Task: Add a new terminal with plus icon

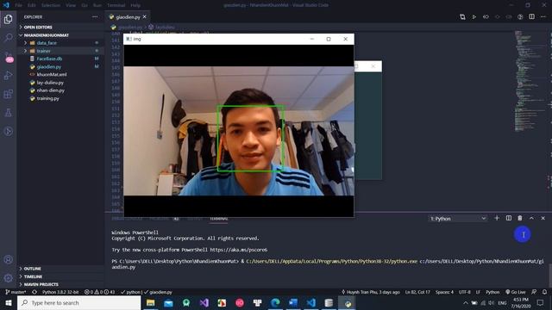Action: tap(497, 218)
